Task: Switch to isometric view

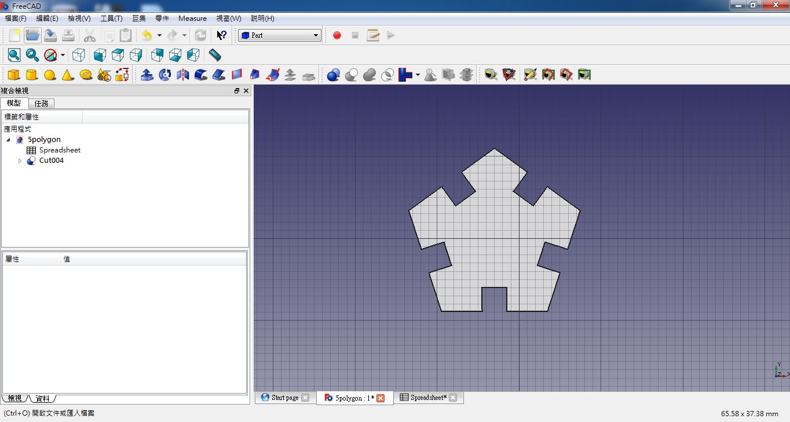Action: point(78,55)
